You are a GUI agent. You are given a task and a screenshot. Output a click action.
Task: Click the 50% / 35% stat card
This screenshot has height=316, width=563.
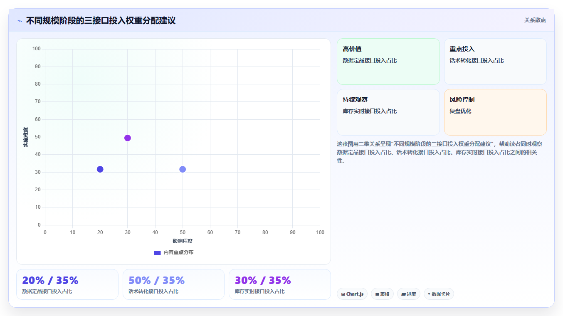click(x=173, y=284)
